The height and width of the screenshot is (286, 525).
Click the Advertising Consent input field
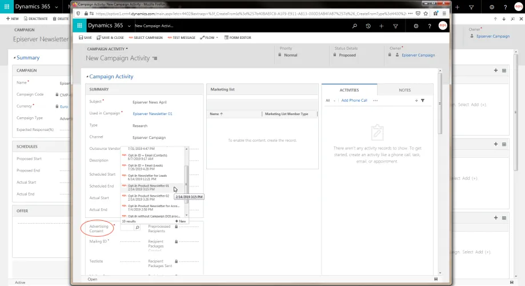pyautogui.click(x=127, y=228)
